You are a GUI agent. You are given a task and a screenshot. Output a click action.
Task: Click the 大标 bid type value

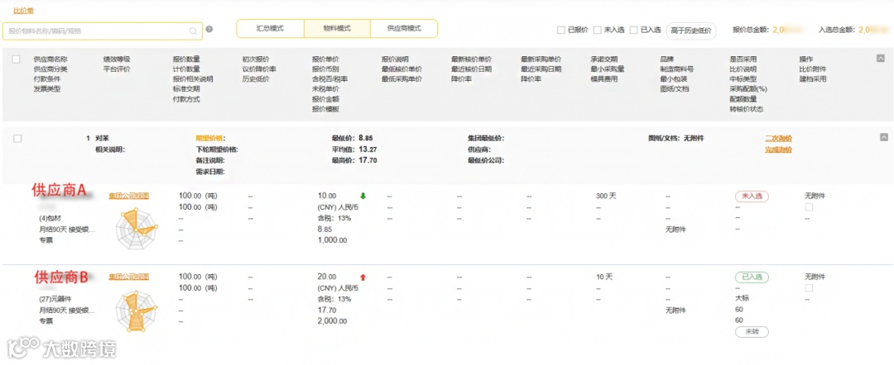pos(743,298)
